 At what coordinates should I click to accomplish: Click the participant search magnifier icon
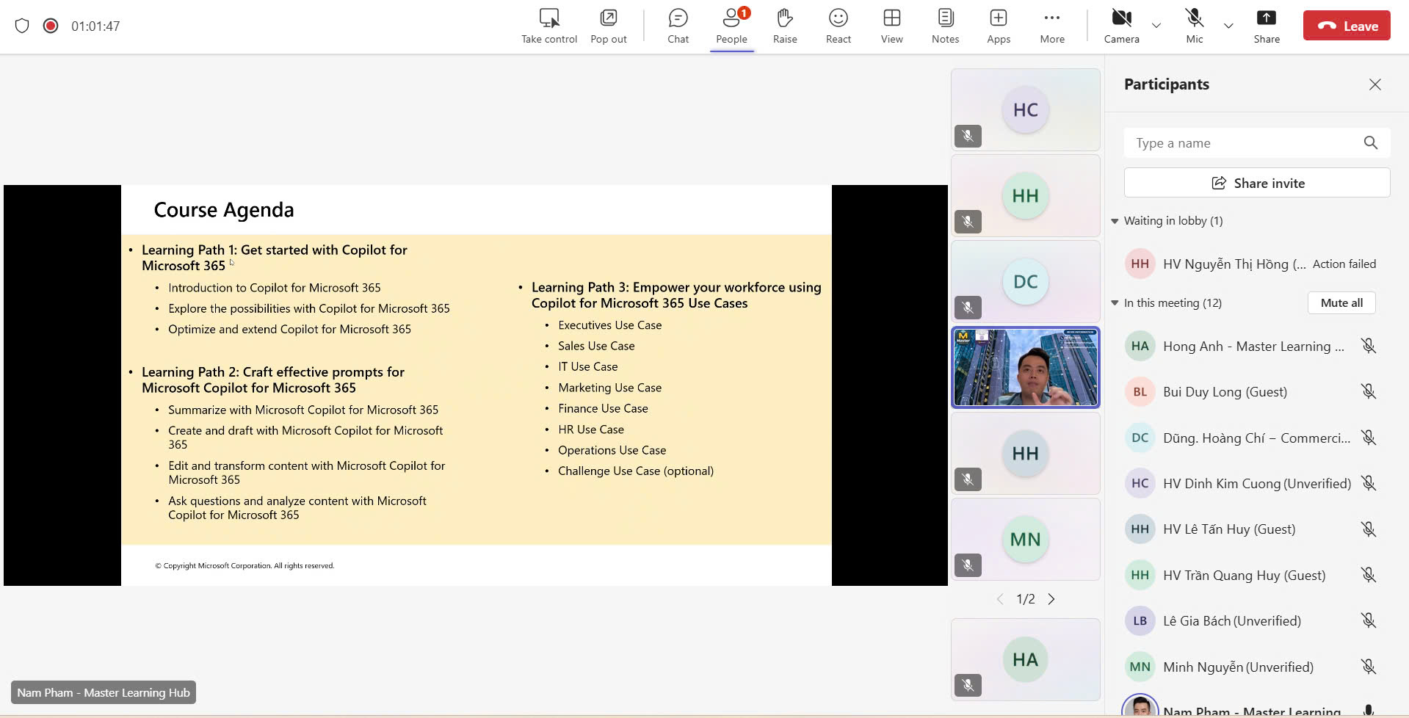[x=1371, y=143]
